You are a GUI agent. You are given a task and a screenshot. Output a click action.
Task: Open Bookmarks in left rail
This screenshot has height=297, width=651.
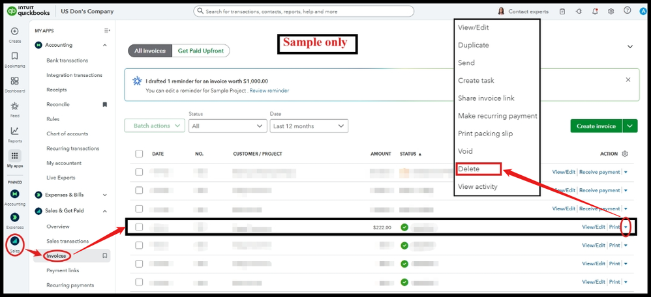coord(14,56)
